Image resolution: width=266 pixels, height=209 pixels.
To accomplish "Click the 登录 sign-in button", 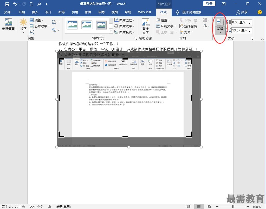I will pos(209,4).
